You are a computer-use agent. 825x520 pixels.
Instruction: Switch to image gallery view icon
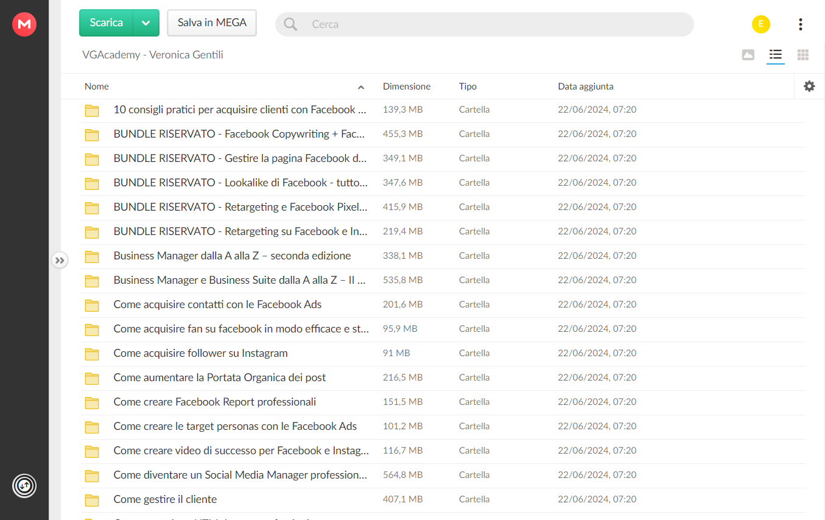pos(748,55)
